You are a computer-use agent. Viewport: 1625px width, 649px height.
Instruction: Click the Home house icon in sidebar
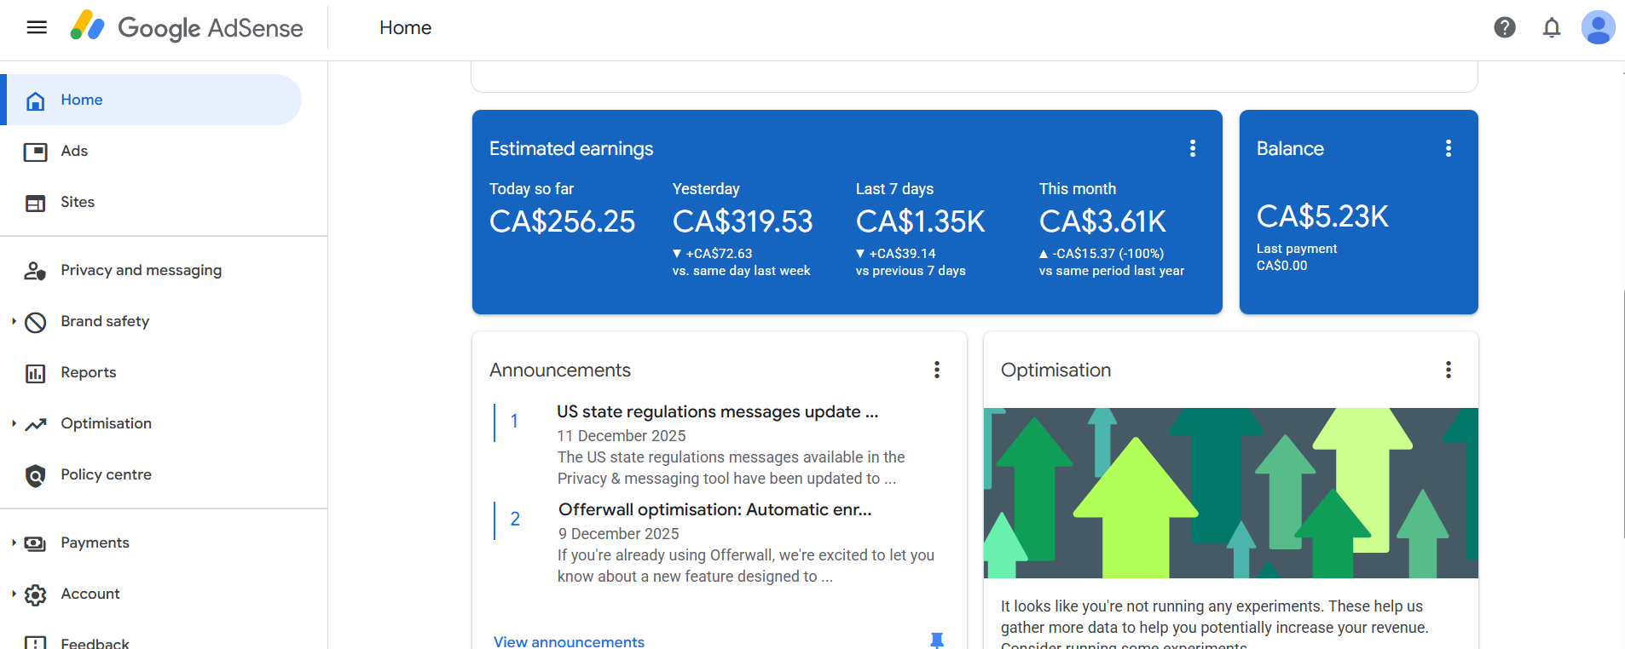35,101
